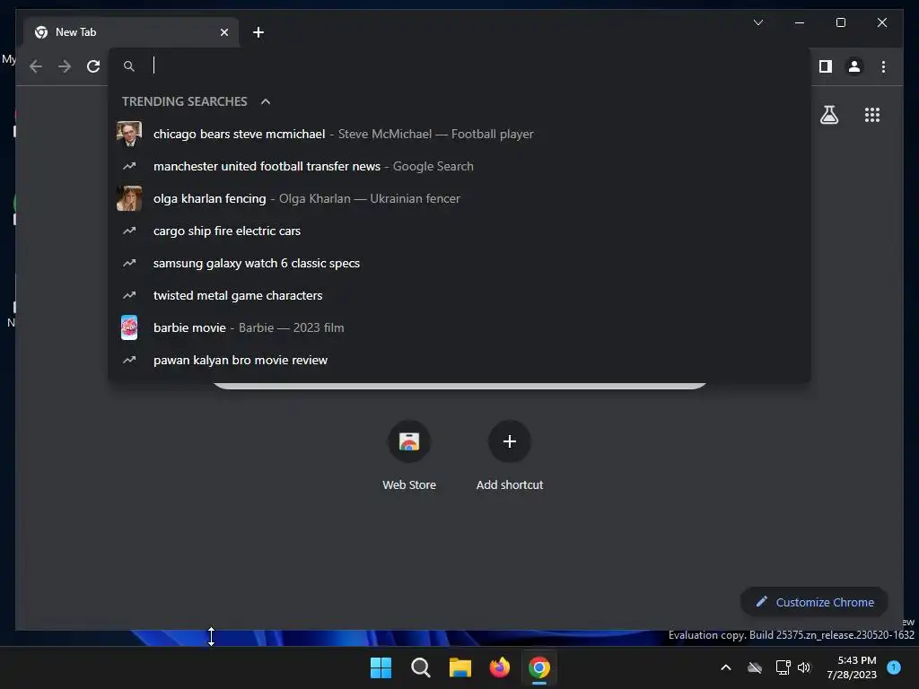Open Windows taskbar search
919x689 pixels.
coord(420,667)
